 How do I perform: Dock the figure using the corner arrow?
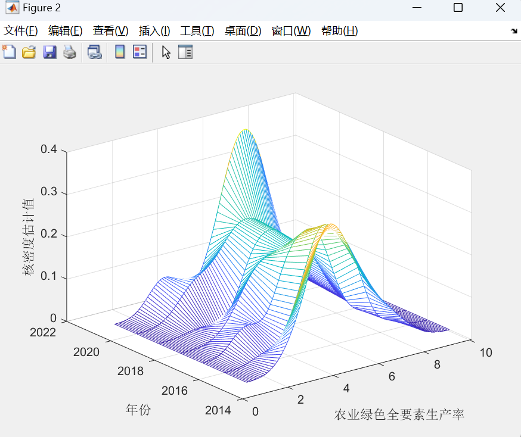pyautogui.click(x=514, y=31)
